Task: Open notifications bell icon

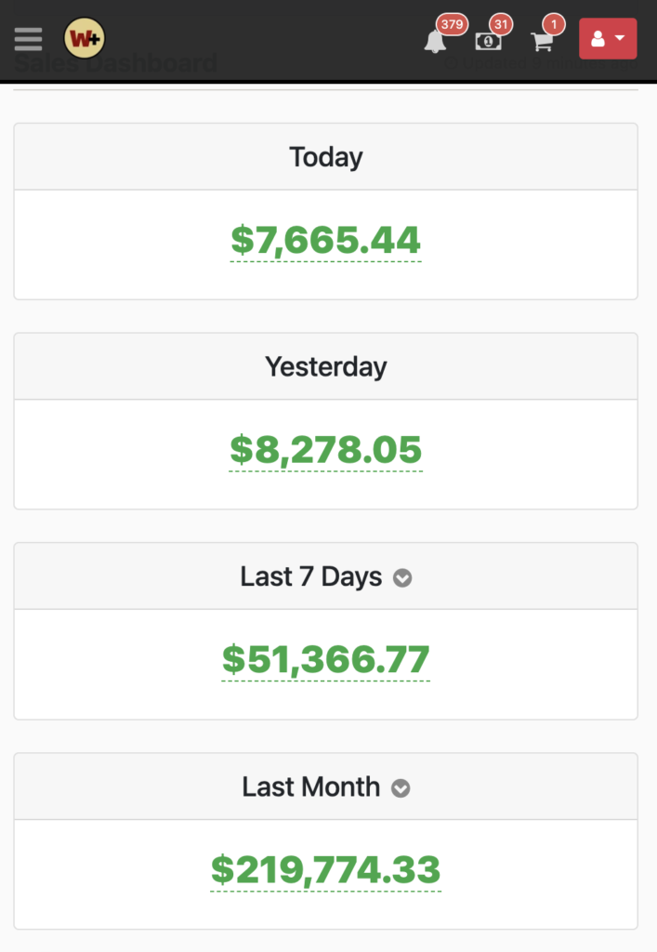Action: pyautogui.click(x=435, y=42)
